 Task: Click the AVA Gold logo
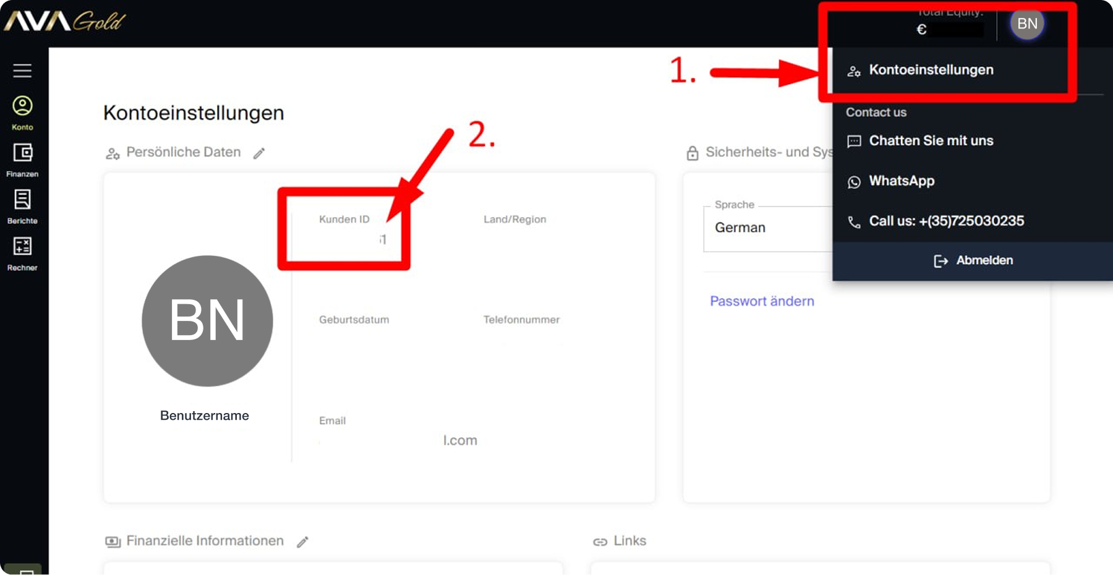click(x=64, y=22)
